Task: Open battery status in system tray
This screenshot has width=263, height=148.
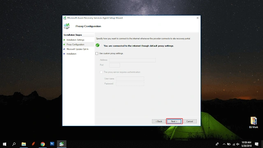Action: (x=229, y=144)
